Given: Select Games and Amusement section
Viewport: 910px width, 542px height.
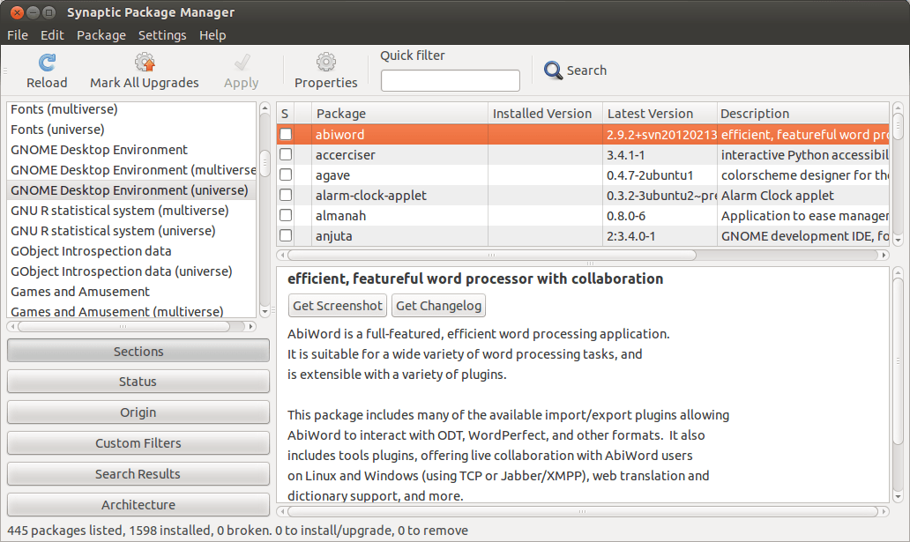Looking at the screenshot, I should (x=131, y=292).
